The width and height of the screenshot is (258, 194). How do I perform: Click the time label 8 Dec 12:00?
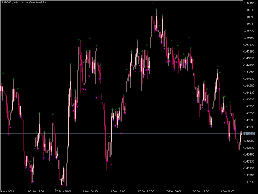pyautogui.click(x=118, y=191)
